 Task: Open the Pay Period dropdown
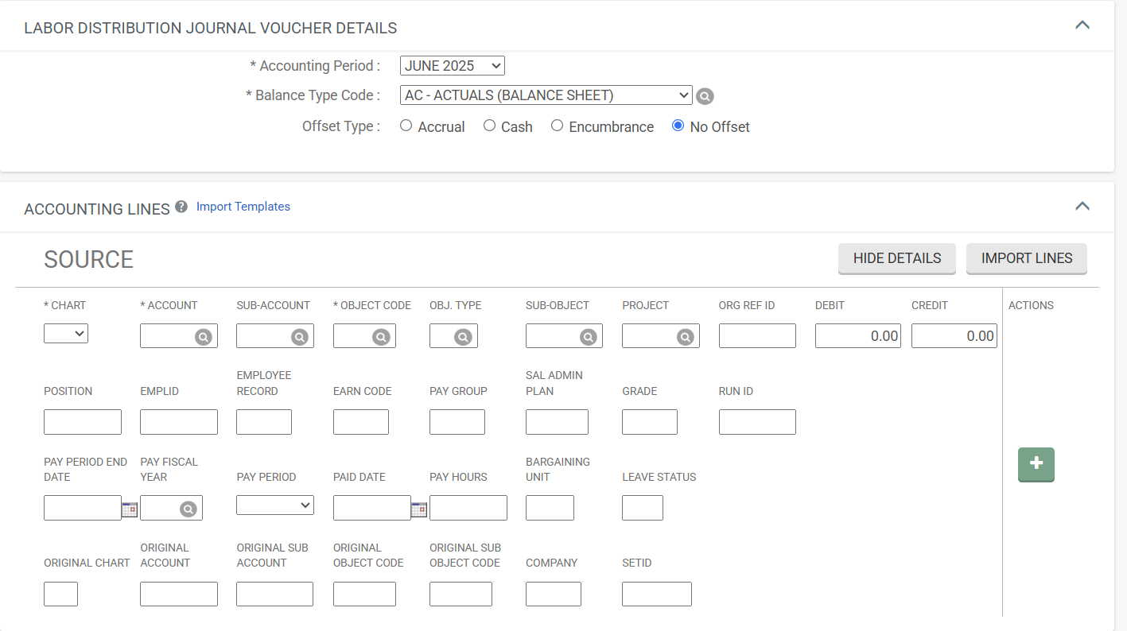click(275, 505)
